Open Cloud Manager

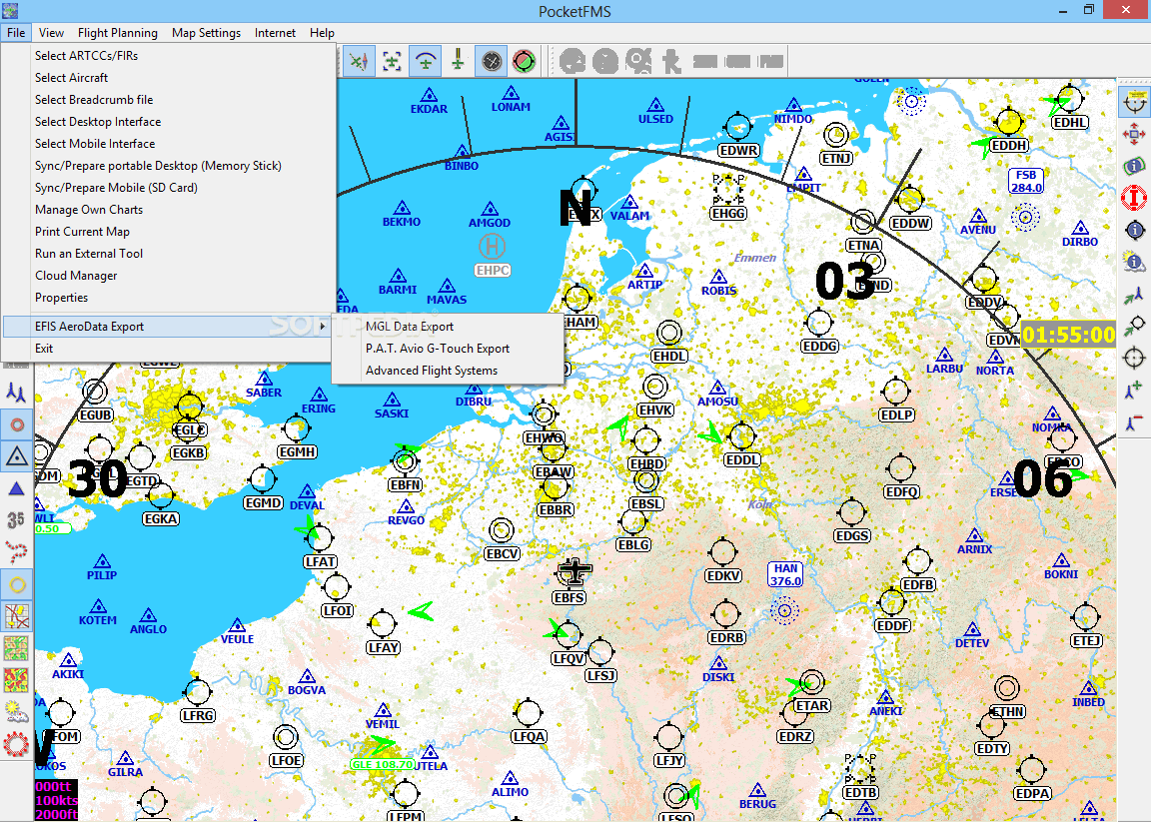(x=168, y=276)
